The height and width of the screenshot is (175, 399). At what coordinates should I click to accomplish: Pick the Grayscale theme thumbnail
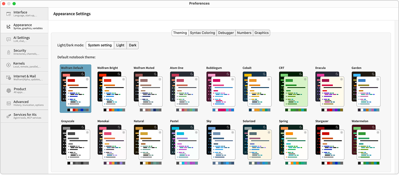[75, 143]
